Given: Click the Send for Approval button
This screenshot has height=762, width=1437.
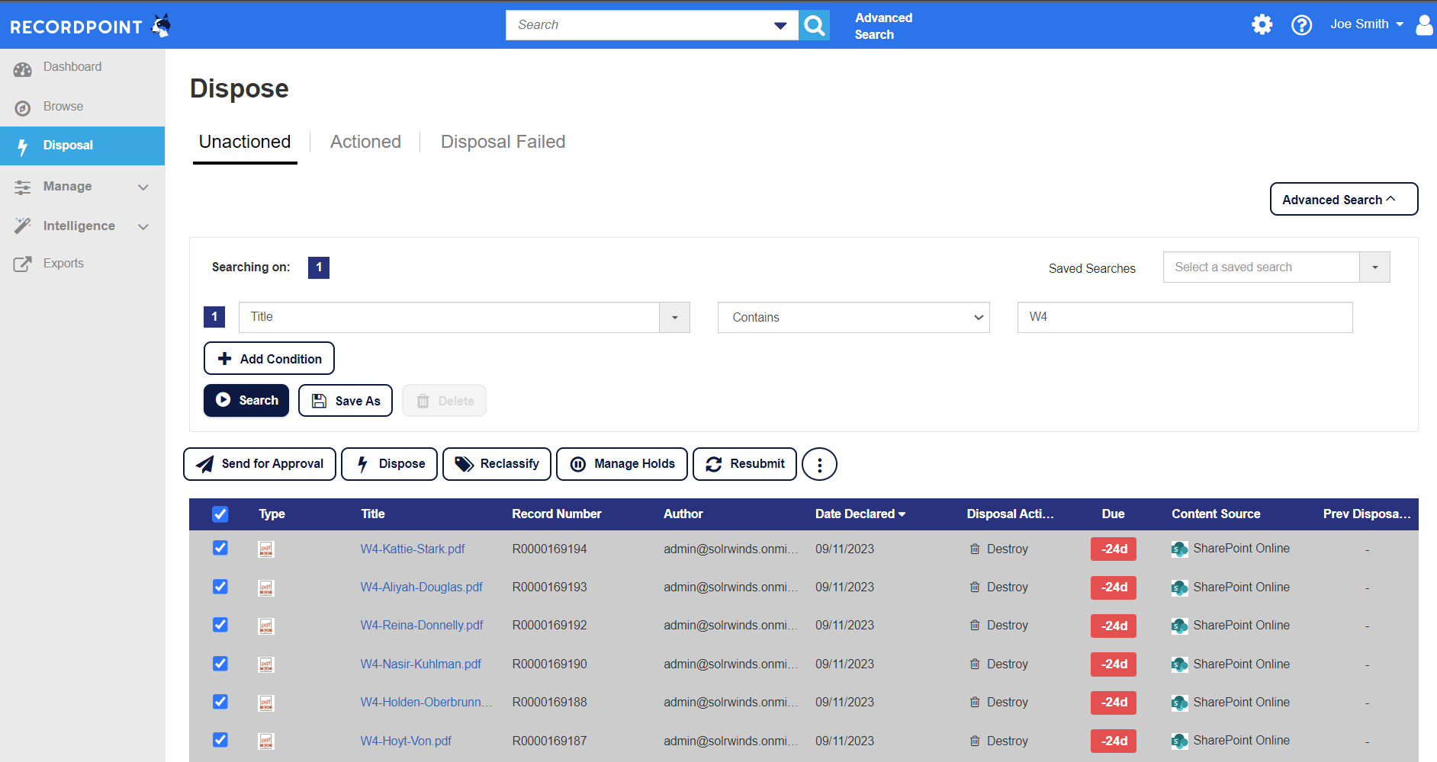Looking at the screenshot, I should 259,463.
